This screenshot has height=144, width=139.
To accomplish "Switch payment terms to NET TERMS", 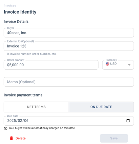I will 36,107.
